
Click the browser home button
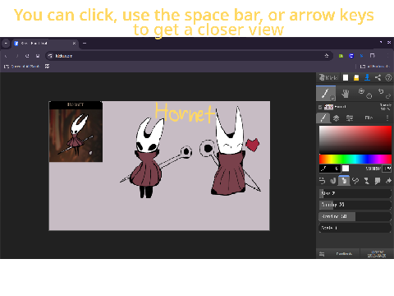38,56
